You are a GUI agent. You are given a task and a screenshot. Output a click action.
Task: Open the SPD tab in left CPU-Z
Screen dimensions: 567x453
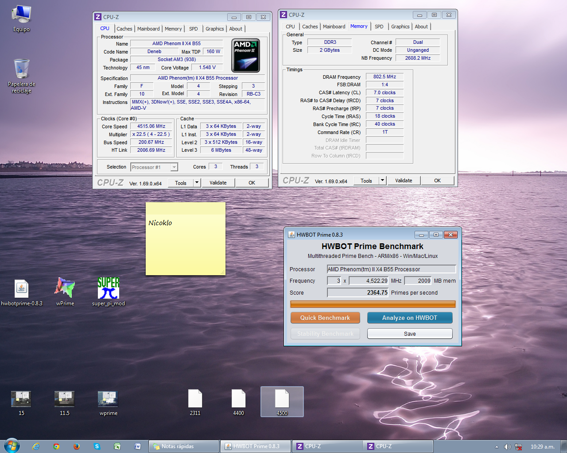194,29
